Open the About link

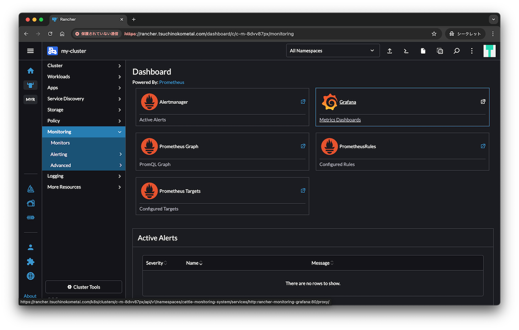[30, 296]
